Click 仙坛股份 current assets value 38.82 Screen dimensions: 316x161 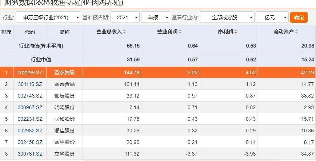coord(308,96)
